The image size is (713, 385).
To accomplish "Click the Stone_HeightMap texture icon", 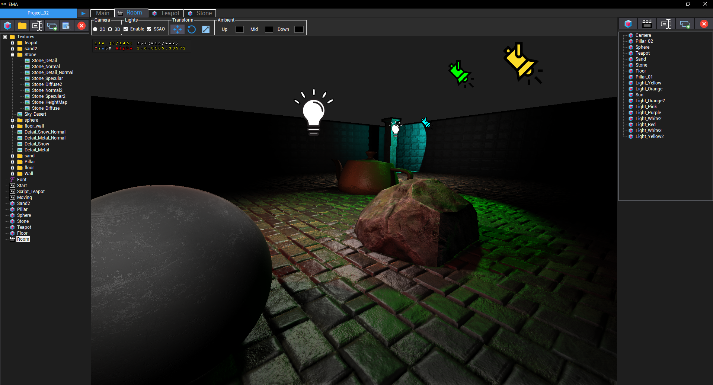I will coord(27,102).
